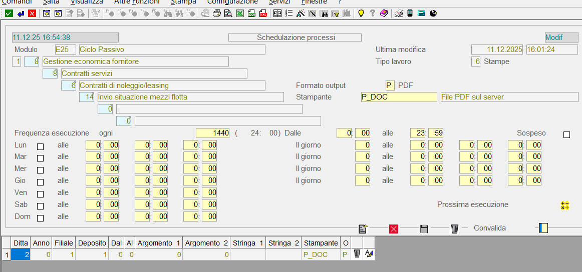Toggle the Sospeso checkbox
Viewport: 582px width, 272px height.
click(567, 134)
